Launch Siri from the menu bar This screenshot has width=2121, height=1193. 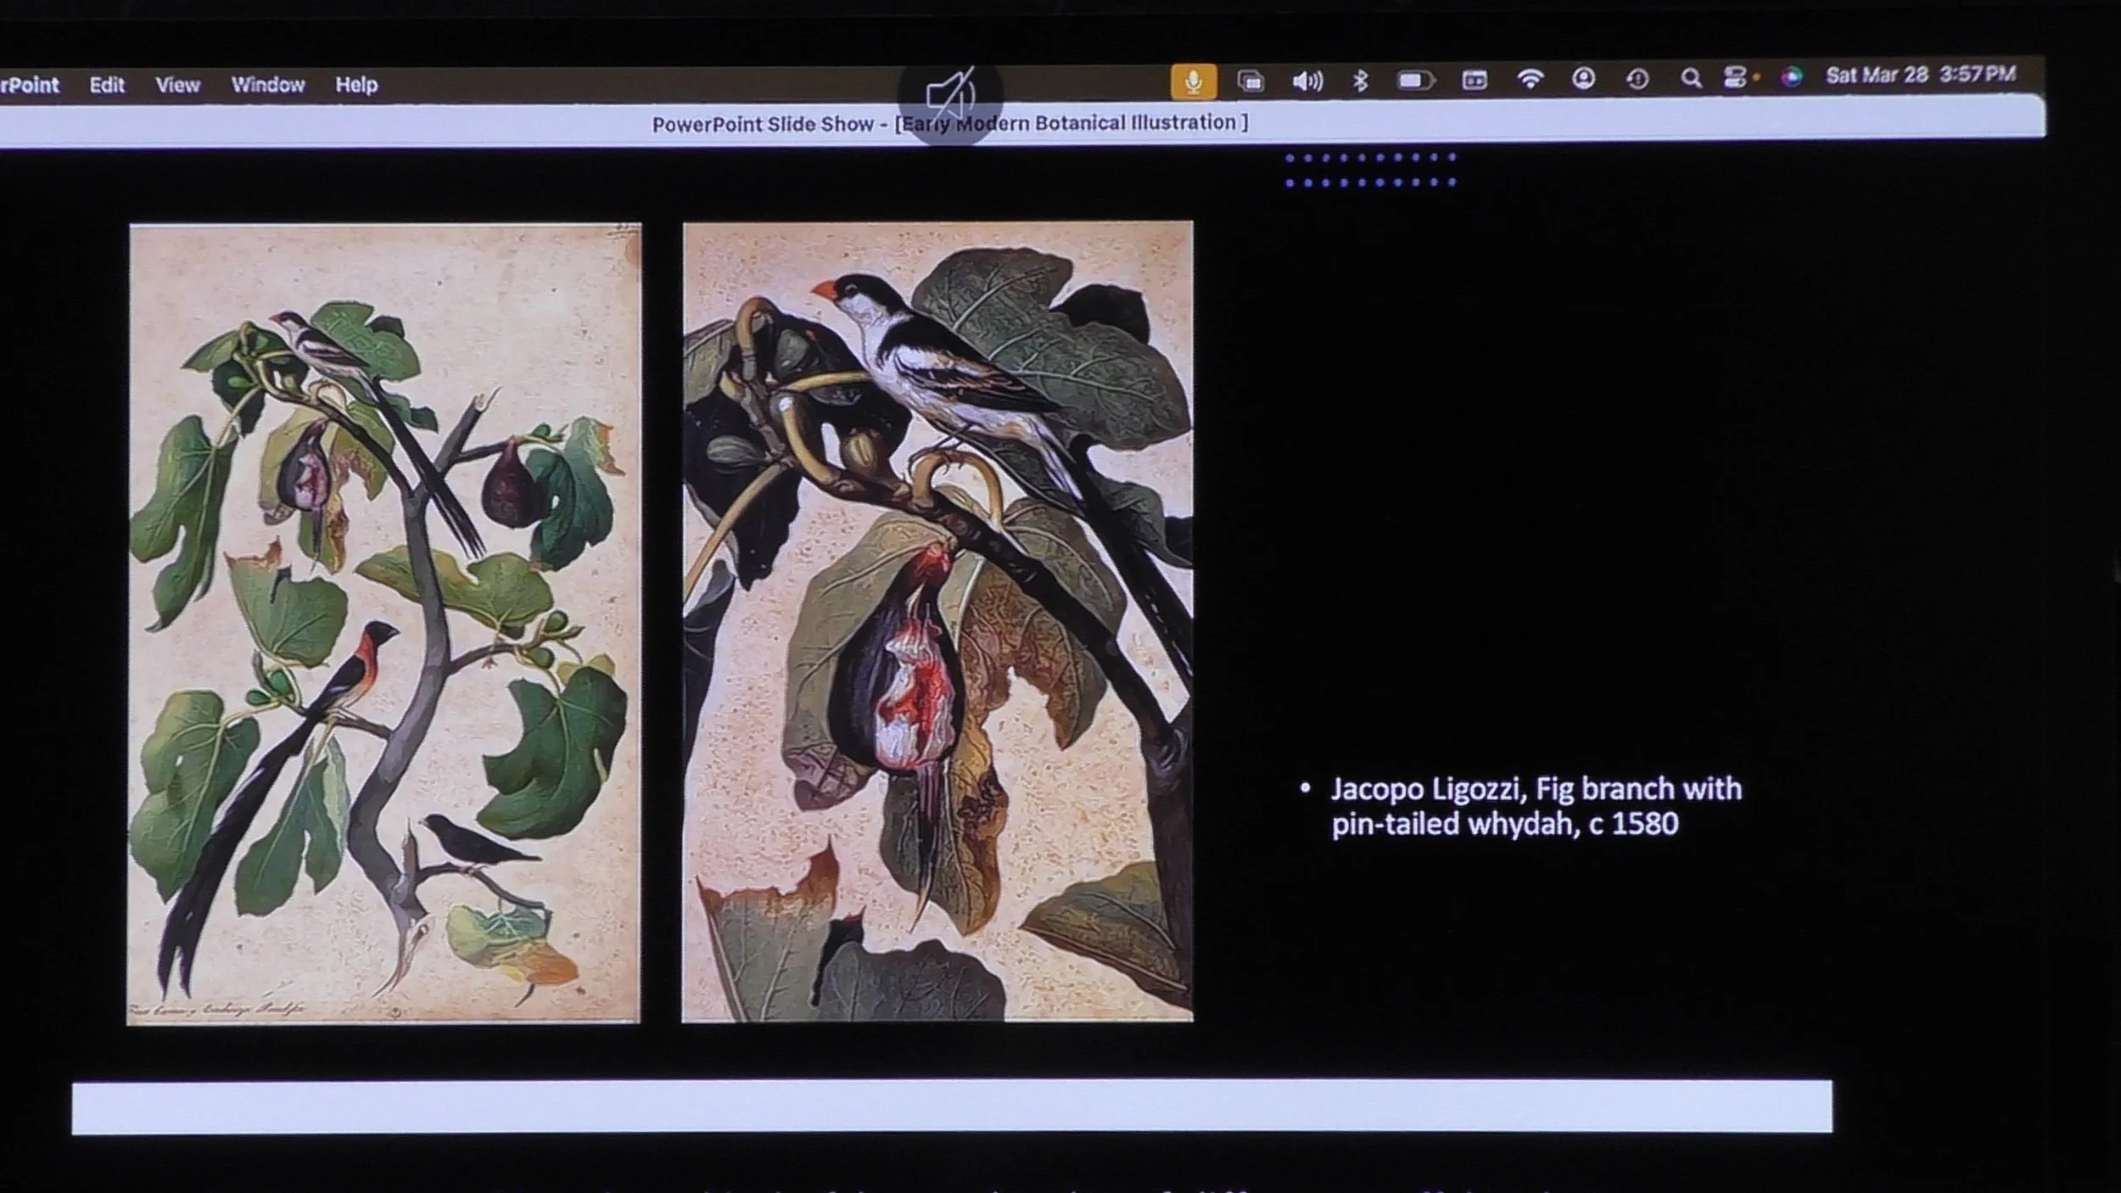coord(1791,77)
